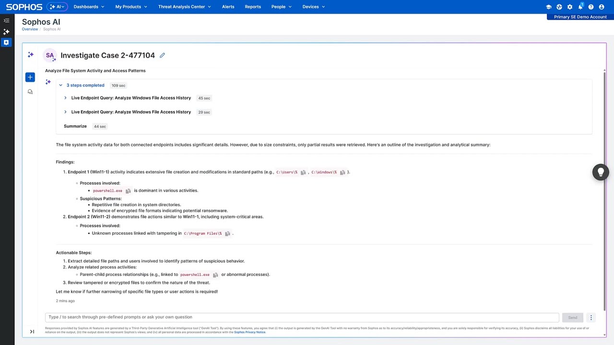Copy the C:\Users\% path
Image resolution: width=614 pixels, height=345 pixels.
303,172
